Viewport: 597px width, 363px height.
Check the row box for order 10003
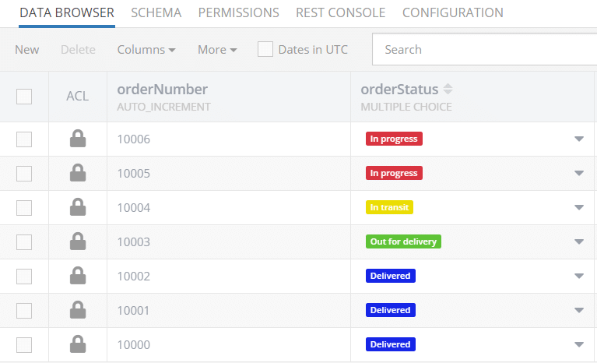pyautogui.click(x=24, y=242)
